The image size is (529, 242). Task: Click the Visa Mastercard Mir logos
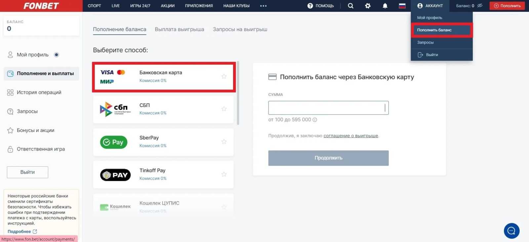tap(112, 77)
